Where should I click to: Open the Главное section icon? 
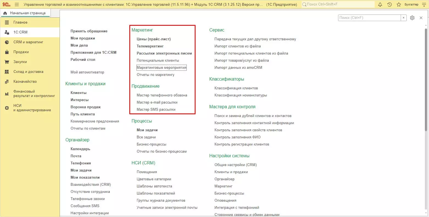click(x=7, y=22)
